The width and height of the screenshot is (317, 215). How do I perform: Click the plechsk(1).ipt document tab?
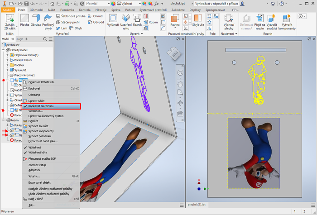click(197, 205)
